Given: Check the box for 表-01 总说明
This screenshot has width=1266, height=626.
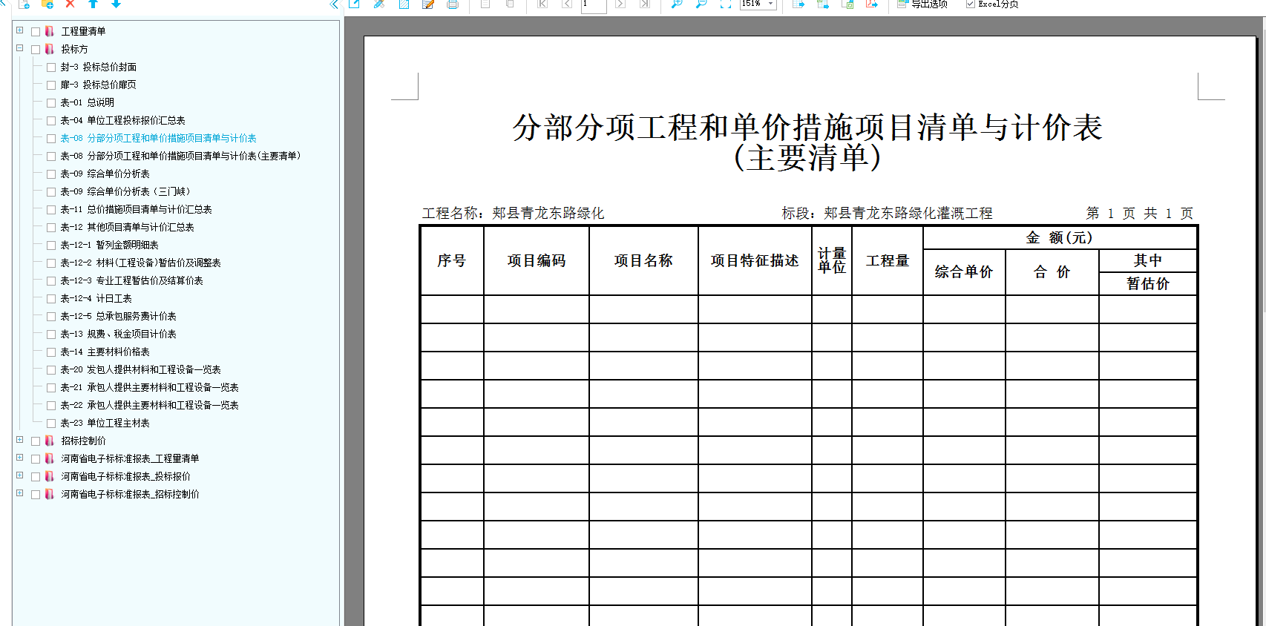Looking at the screenshot, I should [51, 103].
